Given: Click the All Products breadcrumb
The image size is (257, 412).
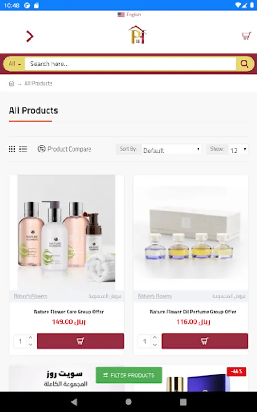Looking at the screenshot, I should (38, 83).
